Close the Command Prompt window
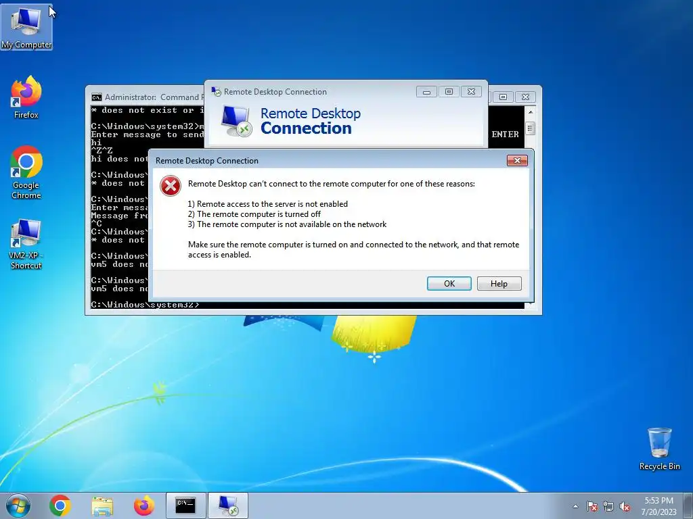693x519 pixels. coord(525,97)
